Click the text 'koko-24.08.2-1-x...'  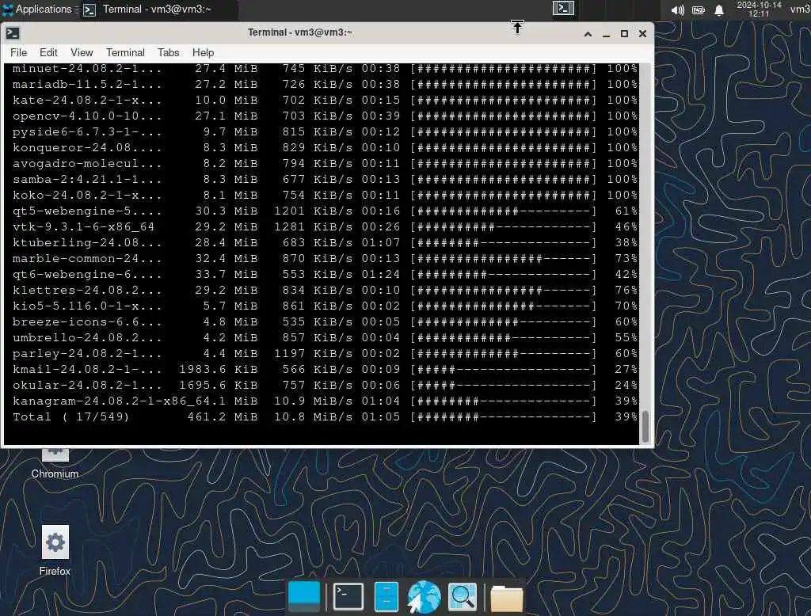pyautogui.click(x=87, y=196)
